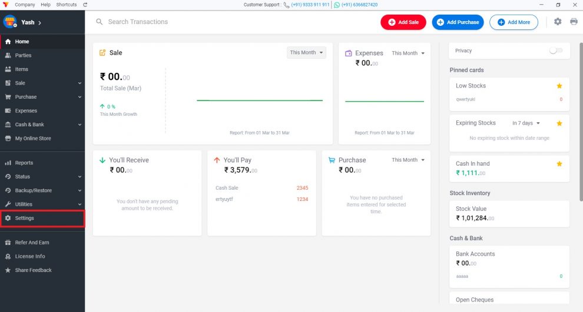Expand the Utilities sidebar menu
The height and width of the screenshot is (312, 583).
tap(42, 204)
